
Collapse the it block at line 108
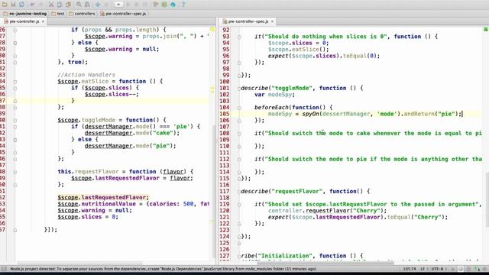tap(239, 134)
